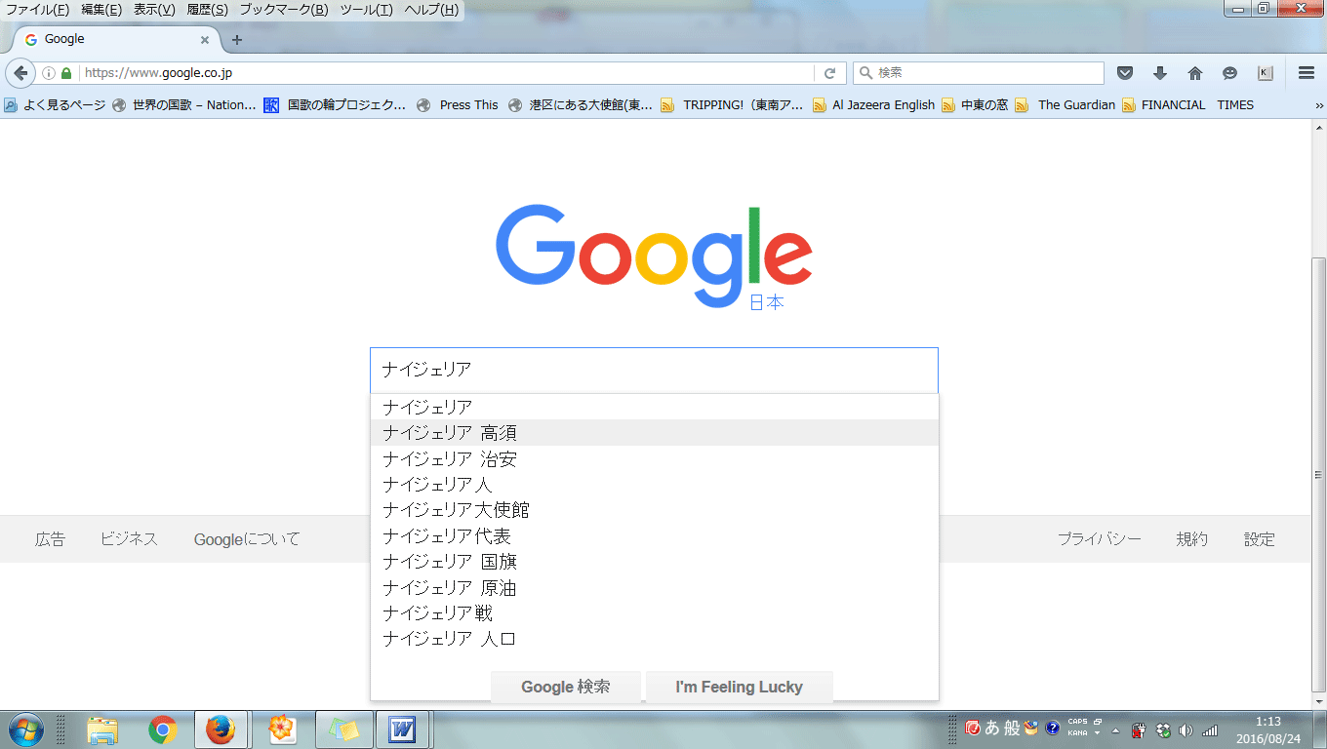Image resolution: width=1327 pixels, height=749 pixels.
Task: Expand the bookmarks toolbar overflow chevron
Action: point(1319,105)
